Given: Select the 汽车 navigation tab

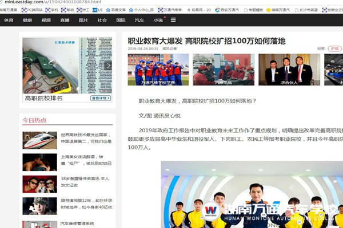Looking at the screenshot, I should click(139, 20).
